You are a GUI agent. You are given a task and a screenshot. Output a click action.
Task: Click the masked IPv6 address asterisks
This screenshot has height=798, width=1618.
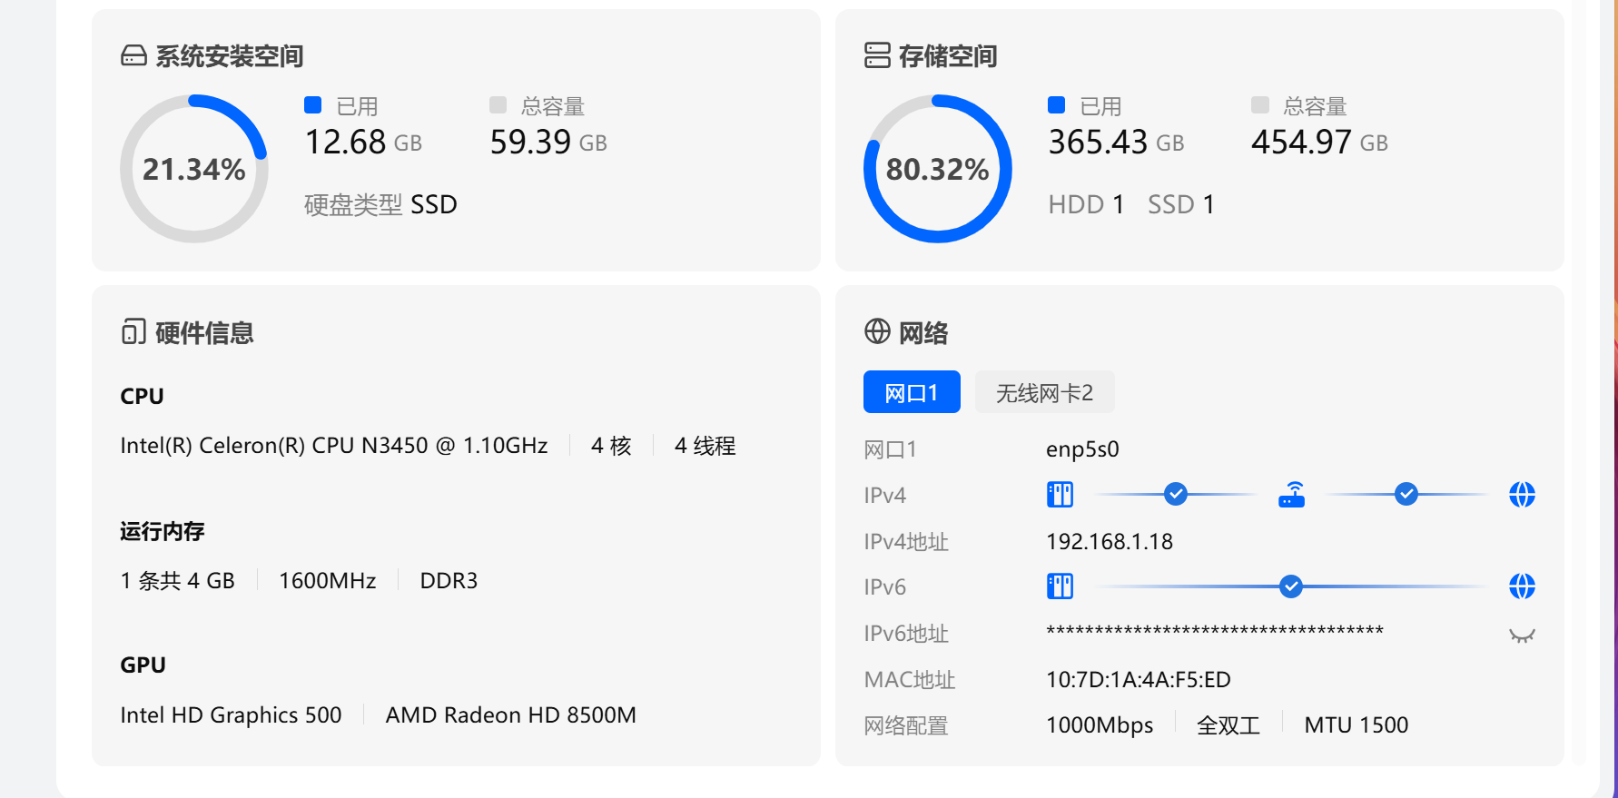[x=1215, y=631]
